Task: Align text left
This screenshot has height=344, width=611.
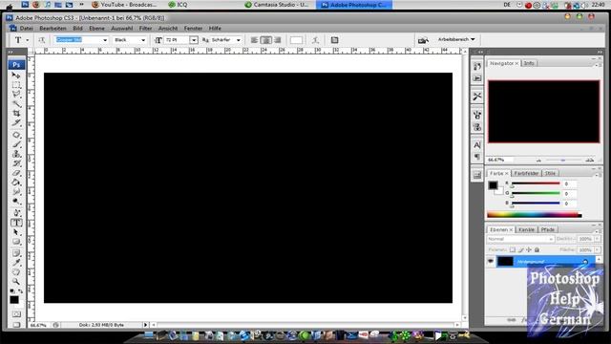Action: (255, 40)
